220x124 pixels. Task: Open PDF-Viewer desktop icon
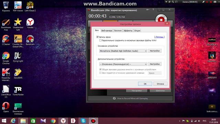18,6
